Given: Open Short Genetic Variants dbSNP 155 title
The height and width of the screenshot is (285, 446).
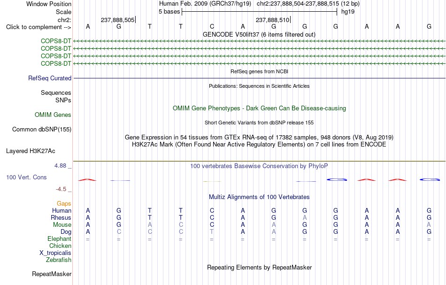Looking at the screenshot, I should (x=259, y=123).
